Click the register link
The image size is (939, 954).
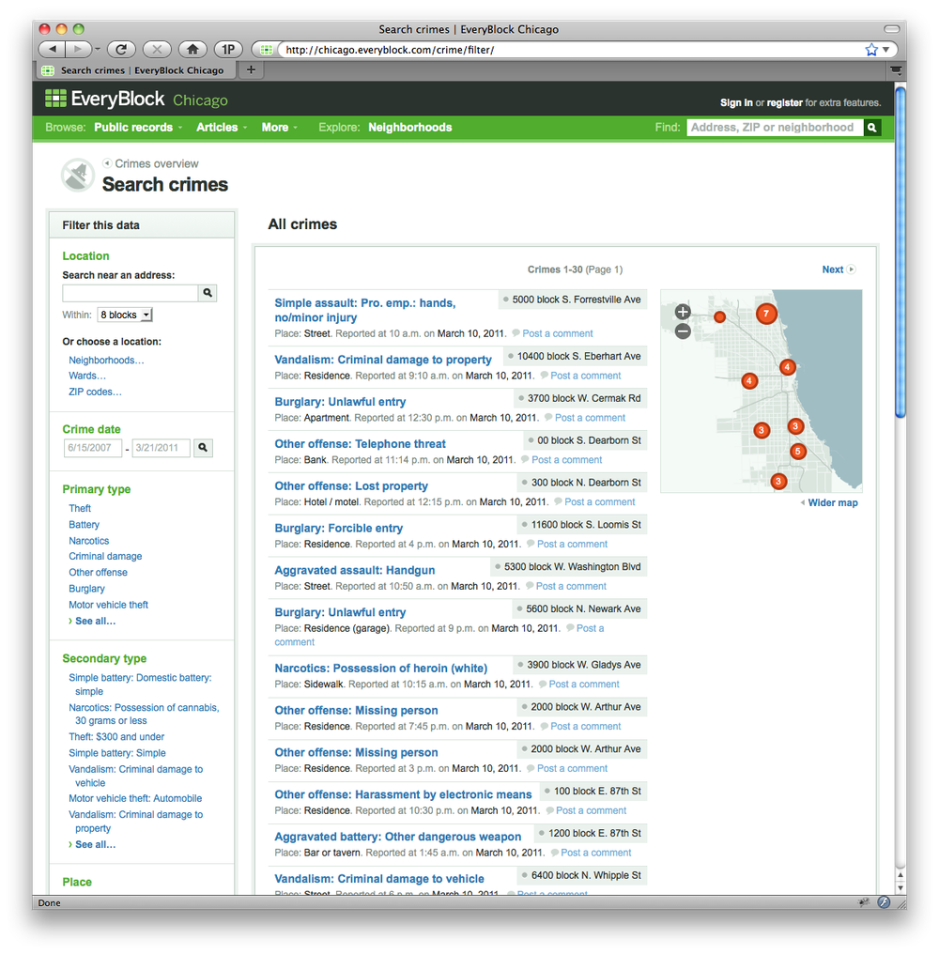pyautogui.click(x=784, y=103)
